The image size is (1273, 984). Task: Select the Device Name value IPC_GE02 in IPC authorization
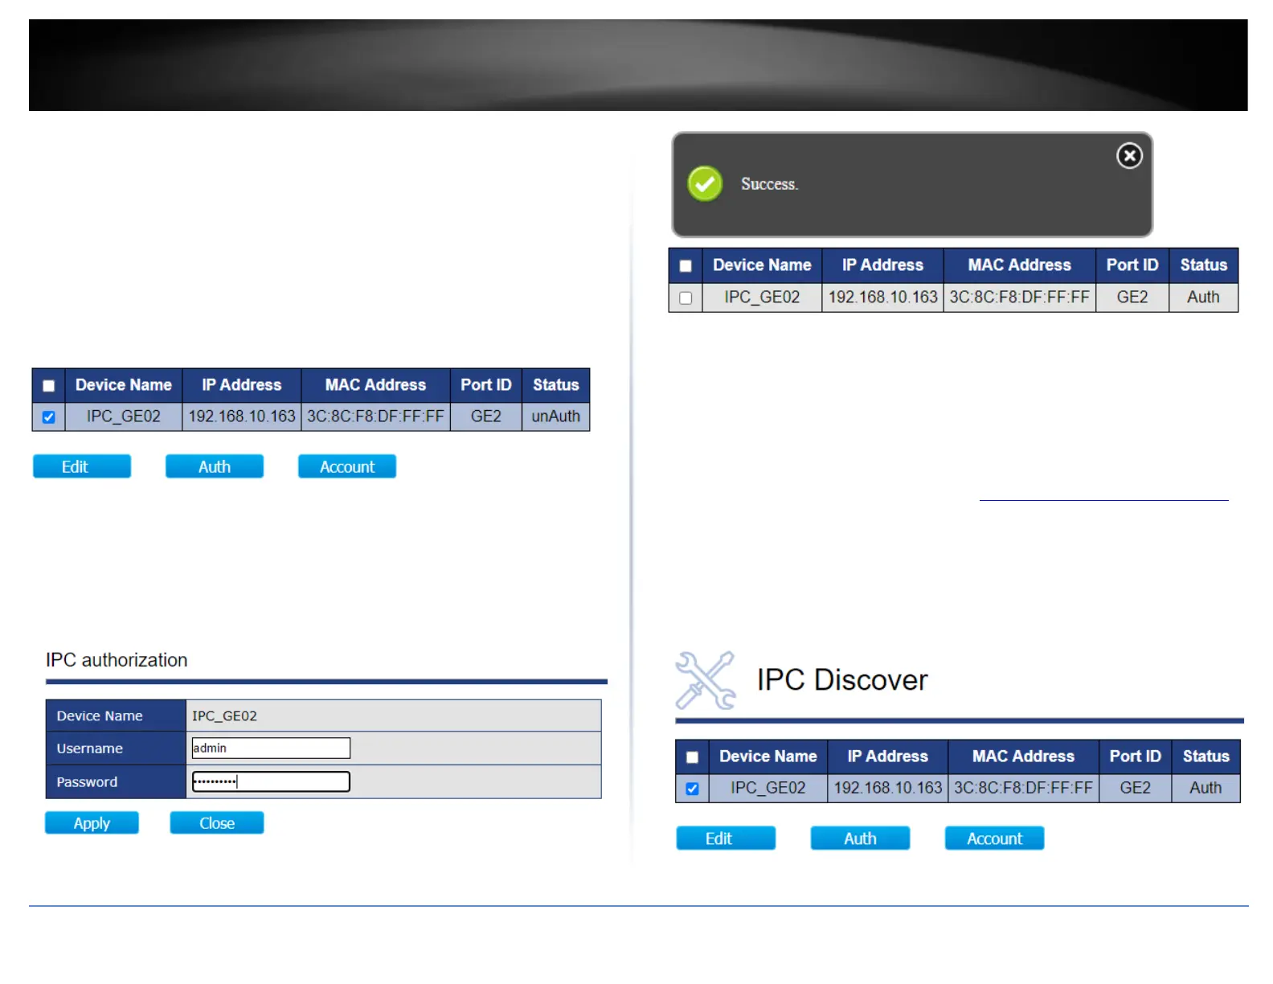[224, 715]
